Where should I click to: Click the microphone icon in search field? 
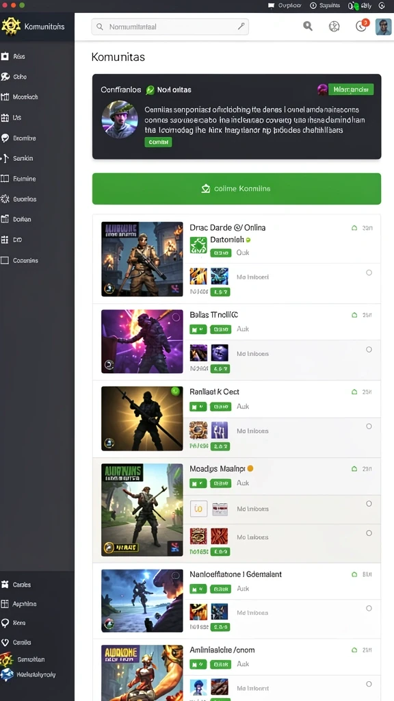tap(241, 27)
